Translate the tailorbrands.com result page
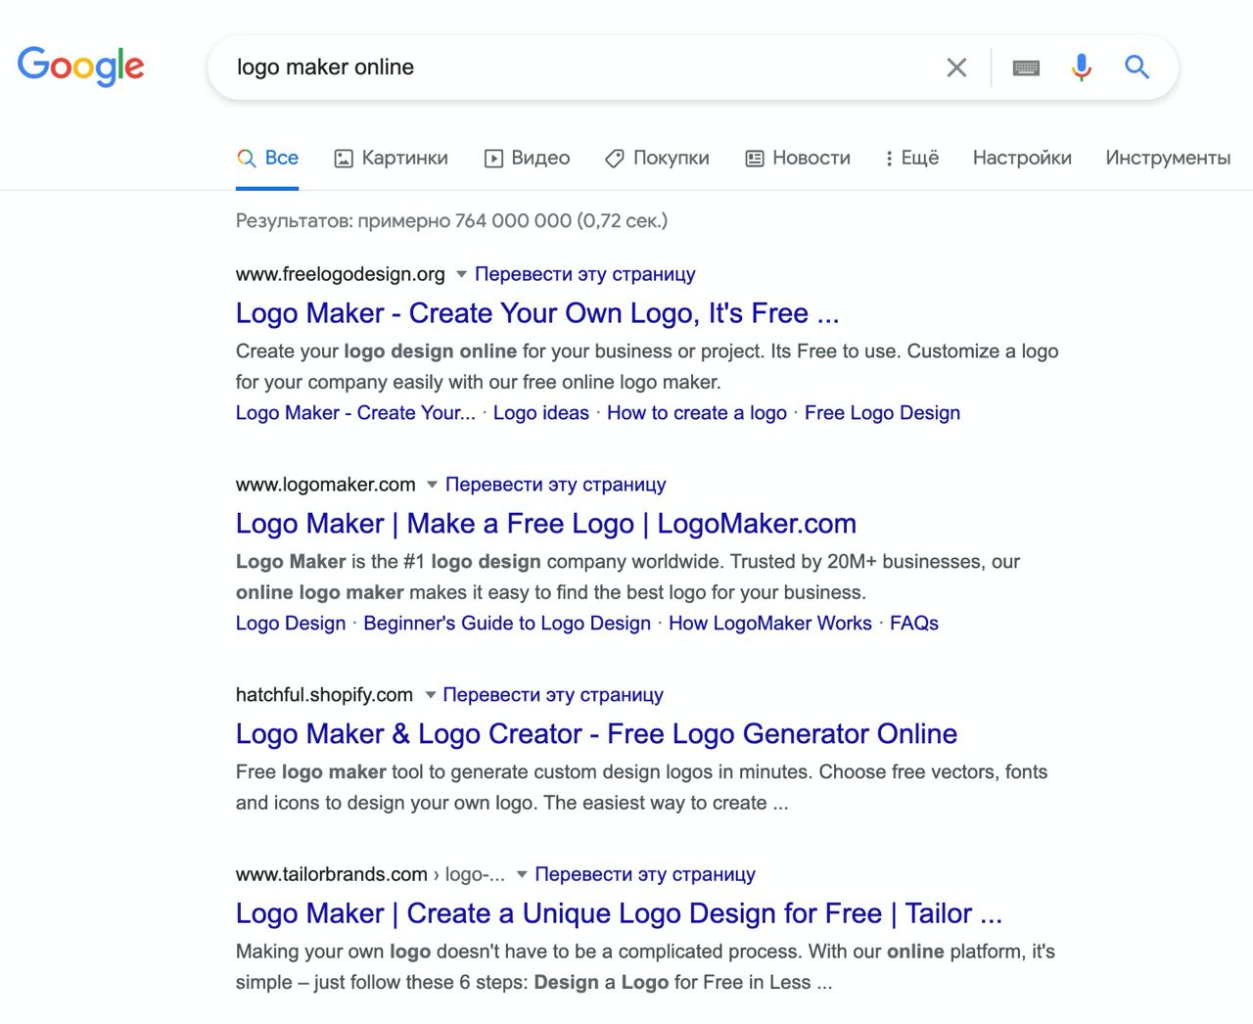The width and height of the screenshot is (1253, 1024). pyautogui.click(x=645, y=874)
